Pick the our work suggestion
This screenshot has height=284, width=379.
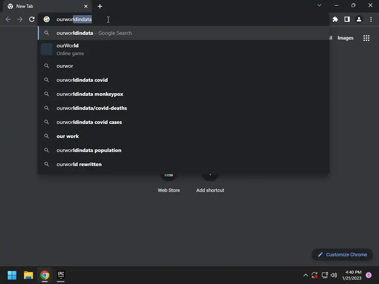(x=184, y=136)
